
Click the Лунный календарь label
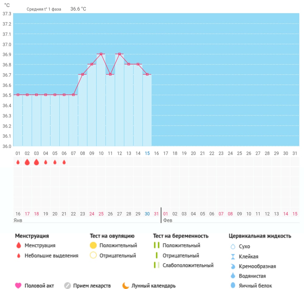(x=154, y=286)
